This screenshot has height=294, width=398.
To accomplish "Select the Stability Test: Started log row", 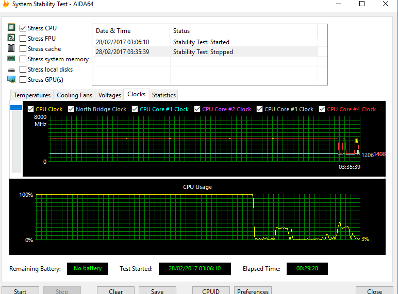I will [x=205, y=42].
